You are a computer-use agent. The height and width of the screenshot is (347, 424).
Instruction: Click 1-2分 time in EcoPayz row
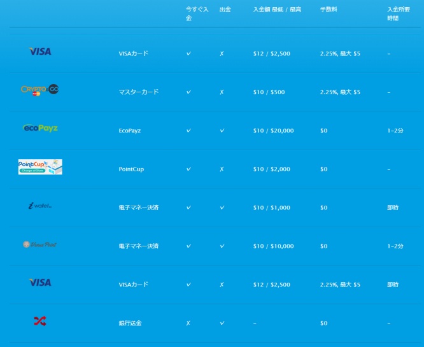(395, 131)
